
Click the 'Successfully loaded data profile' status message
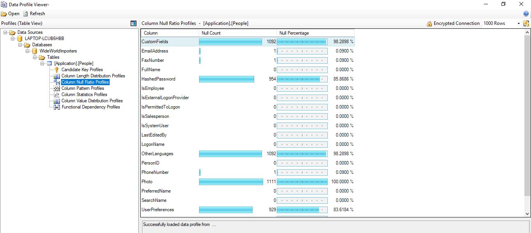179,224
